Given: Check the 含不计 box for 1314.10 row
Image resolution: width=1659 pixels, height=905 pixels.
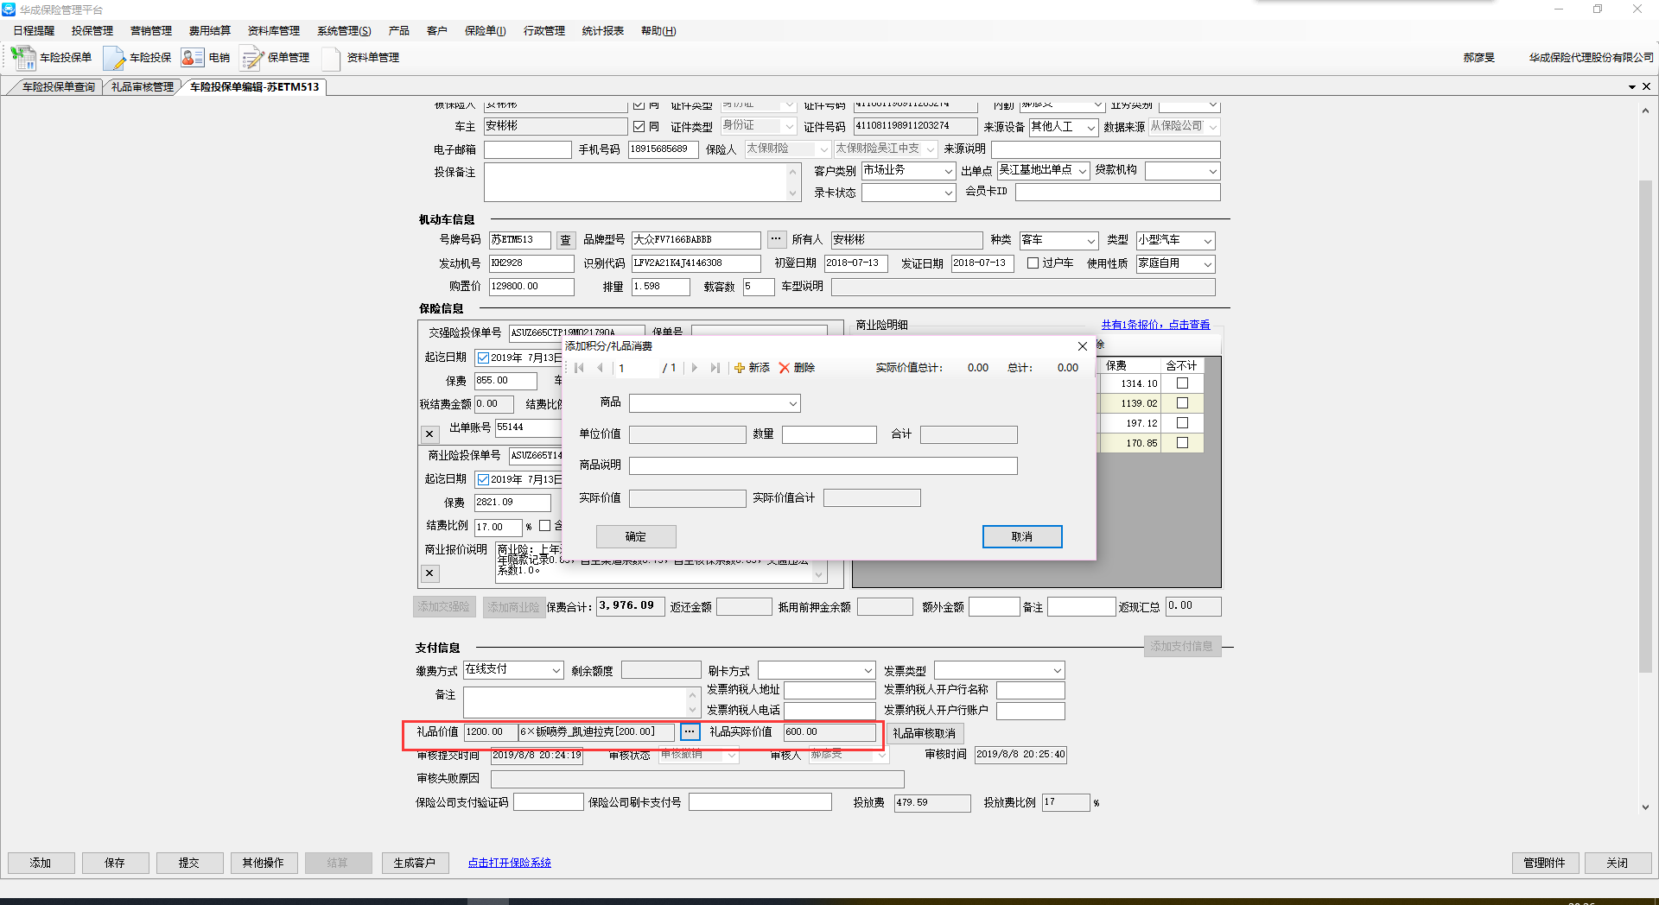Looking at the screenshot, I should 1182,383.
